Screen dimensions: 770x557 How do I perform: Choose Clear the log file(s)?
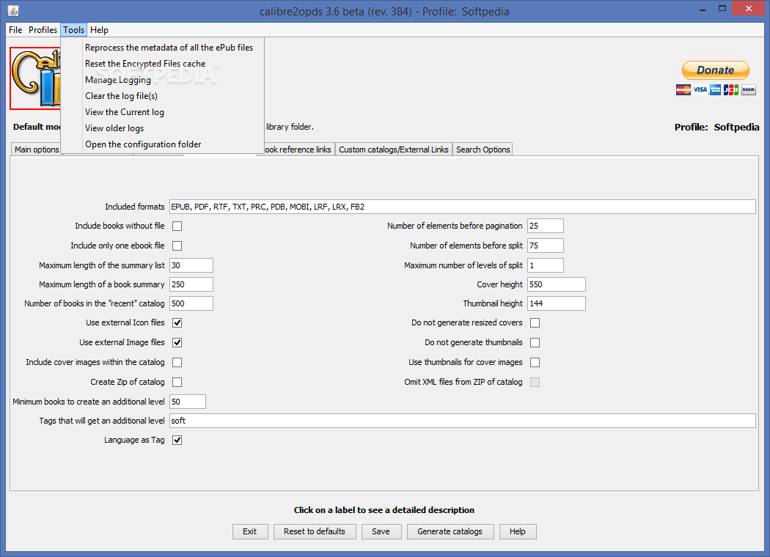(x=121, y=96)
